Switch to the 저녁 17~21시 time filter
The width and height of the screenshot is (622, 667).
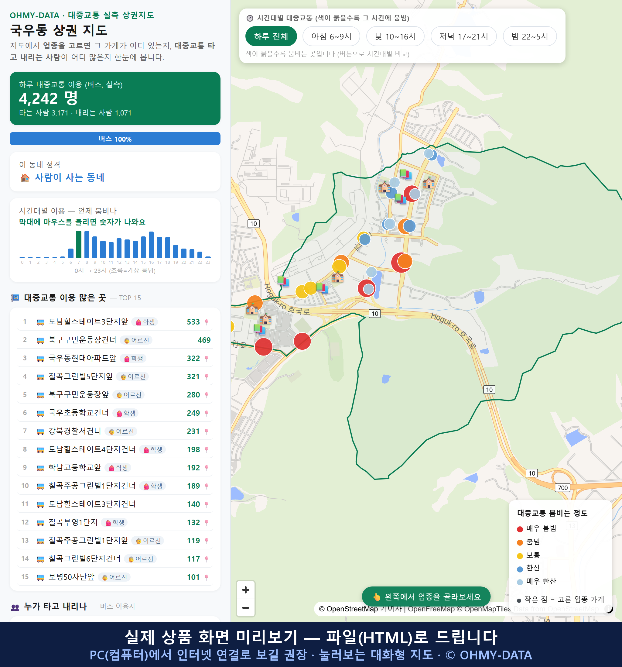463,36
